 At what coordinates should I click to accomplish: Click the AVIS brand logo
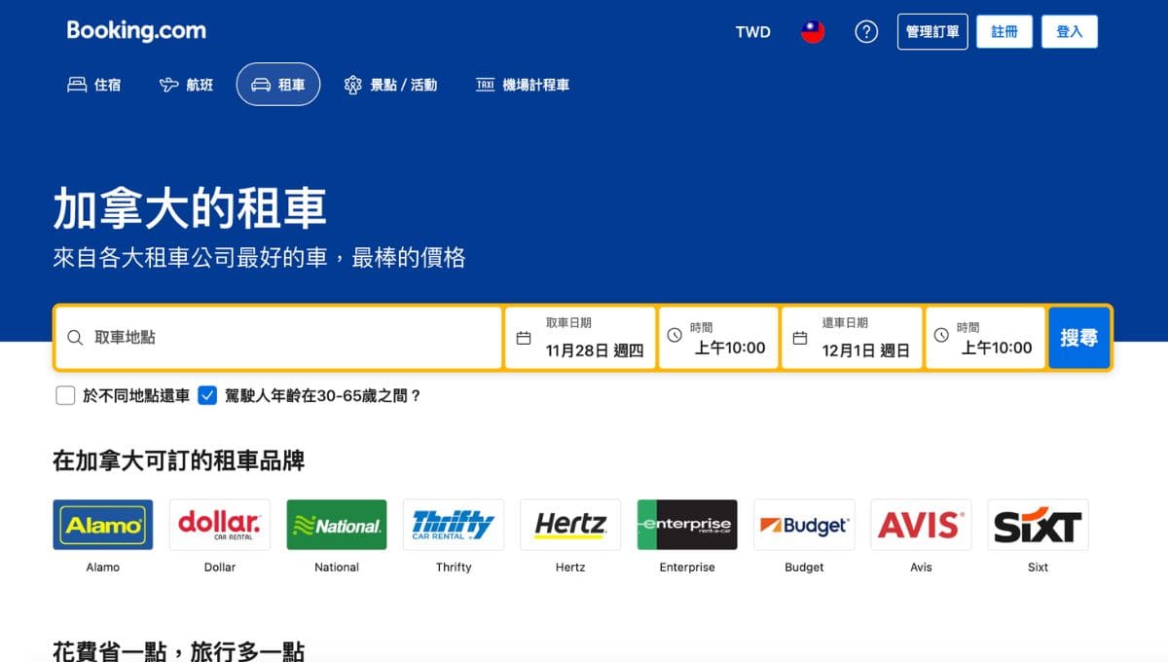pos(921,525)
